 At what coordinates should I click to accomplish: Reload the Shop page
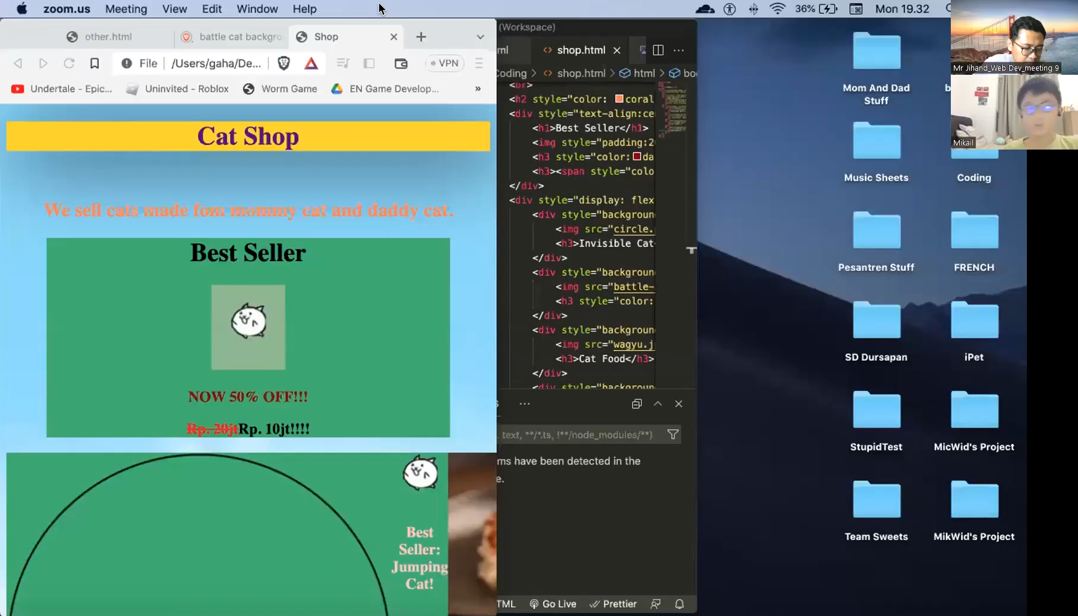click(x=69, y=63)
